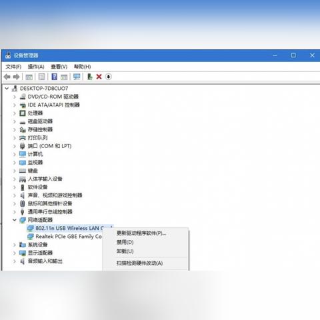Viewport: 320px width, 320px height.
Task: Click the scan for hardware changes monitor icon
Action: (x=77, y=77)
